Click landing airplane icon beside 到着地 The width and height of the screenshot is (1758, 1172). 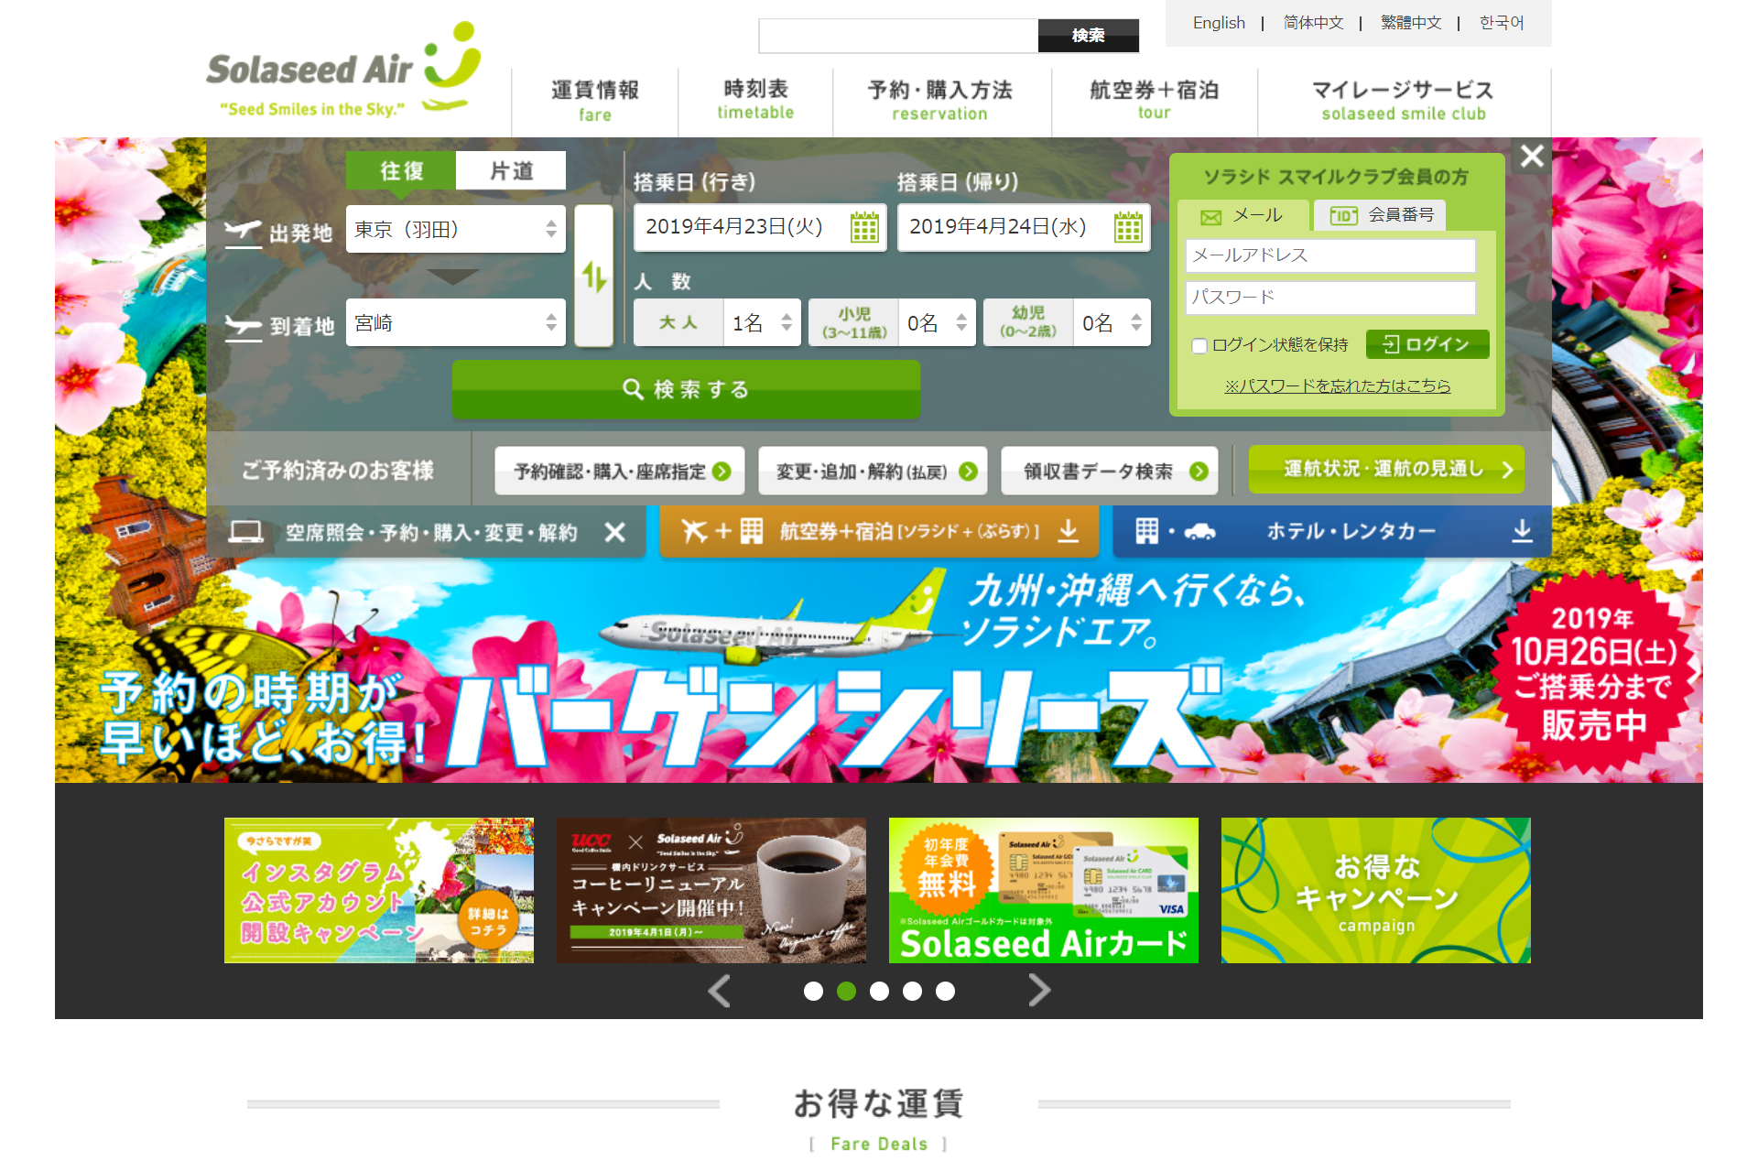(244, 327)
